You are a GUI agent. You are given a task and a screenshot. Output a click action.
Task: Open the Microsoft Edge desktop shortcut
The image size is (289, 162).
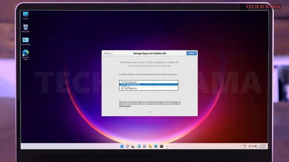pyautogui.click(x=26, y=55)
